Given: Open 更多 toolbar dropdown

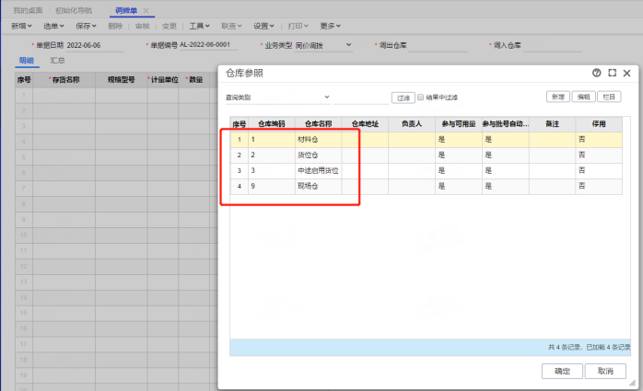Looking at the screenshot, I should tap(330, 26).
